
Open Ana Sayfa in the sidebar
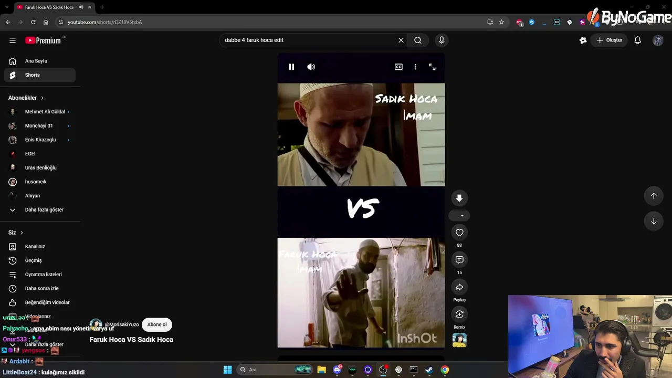[x=40, y=61]
